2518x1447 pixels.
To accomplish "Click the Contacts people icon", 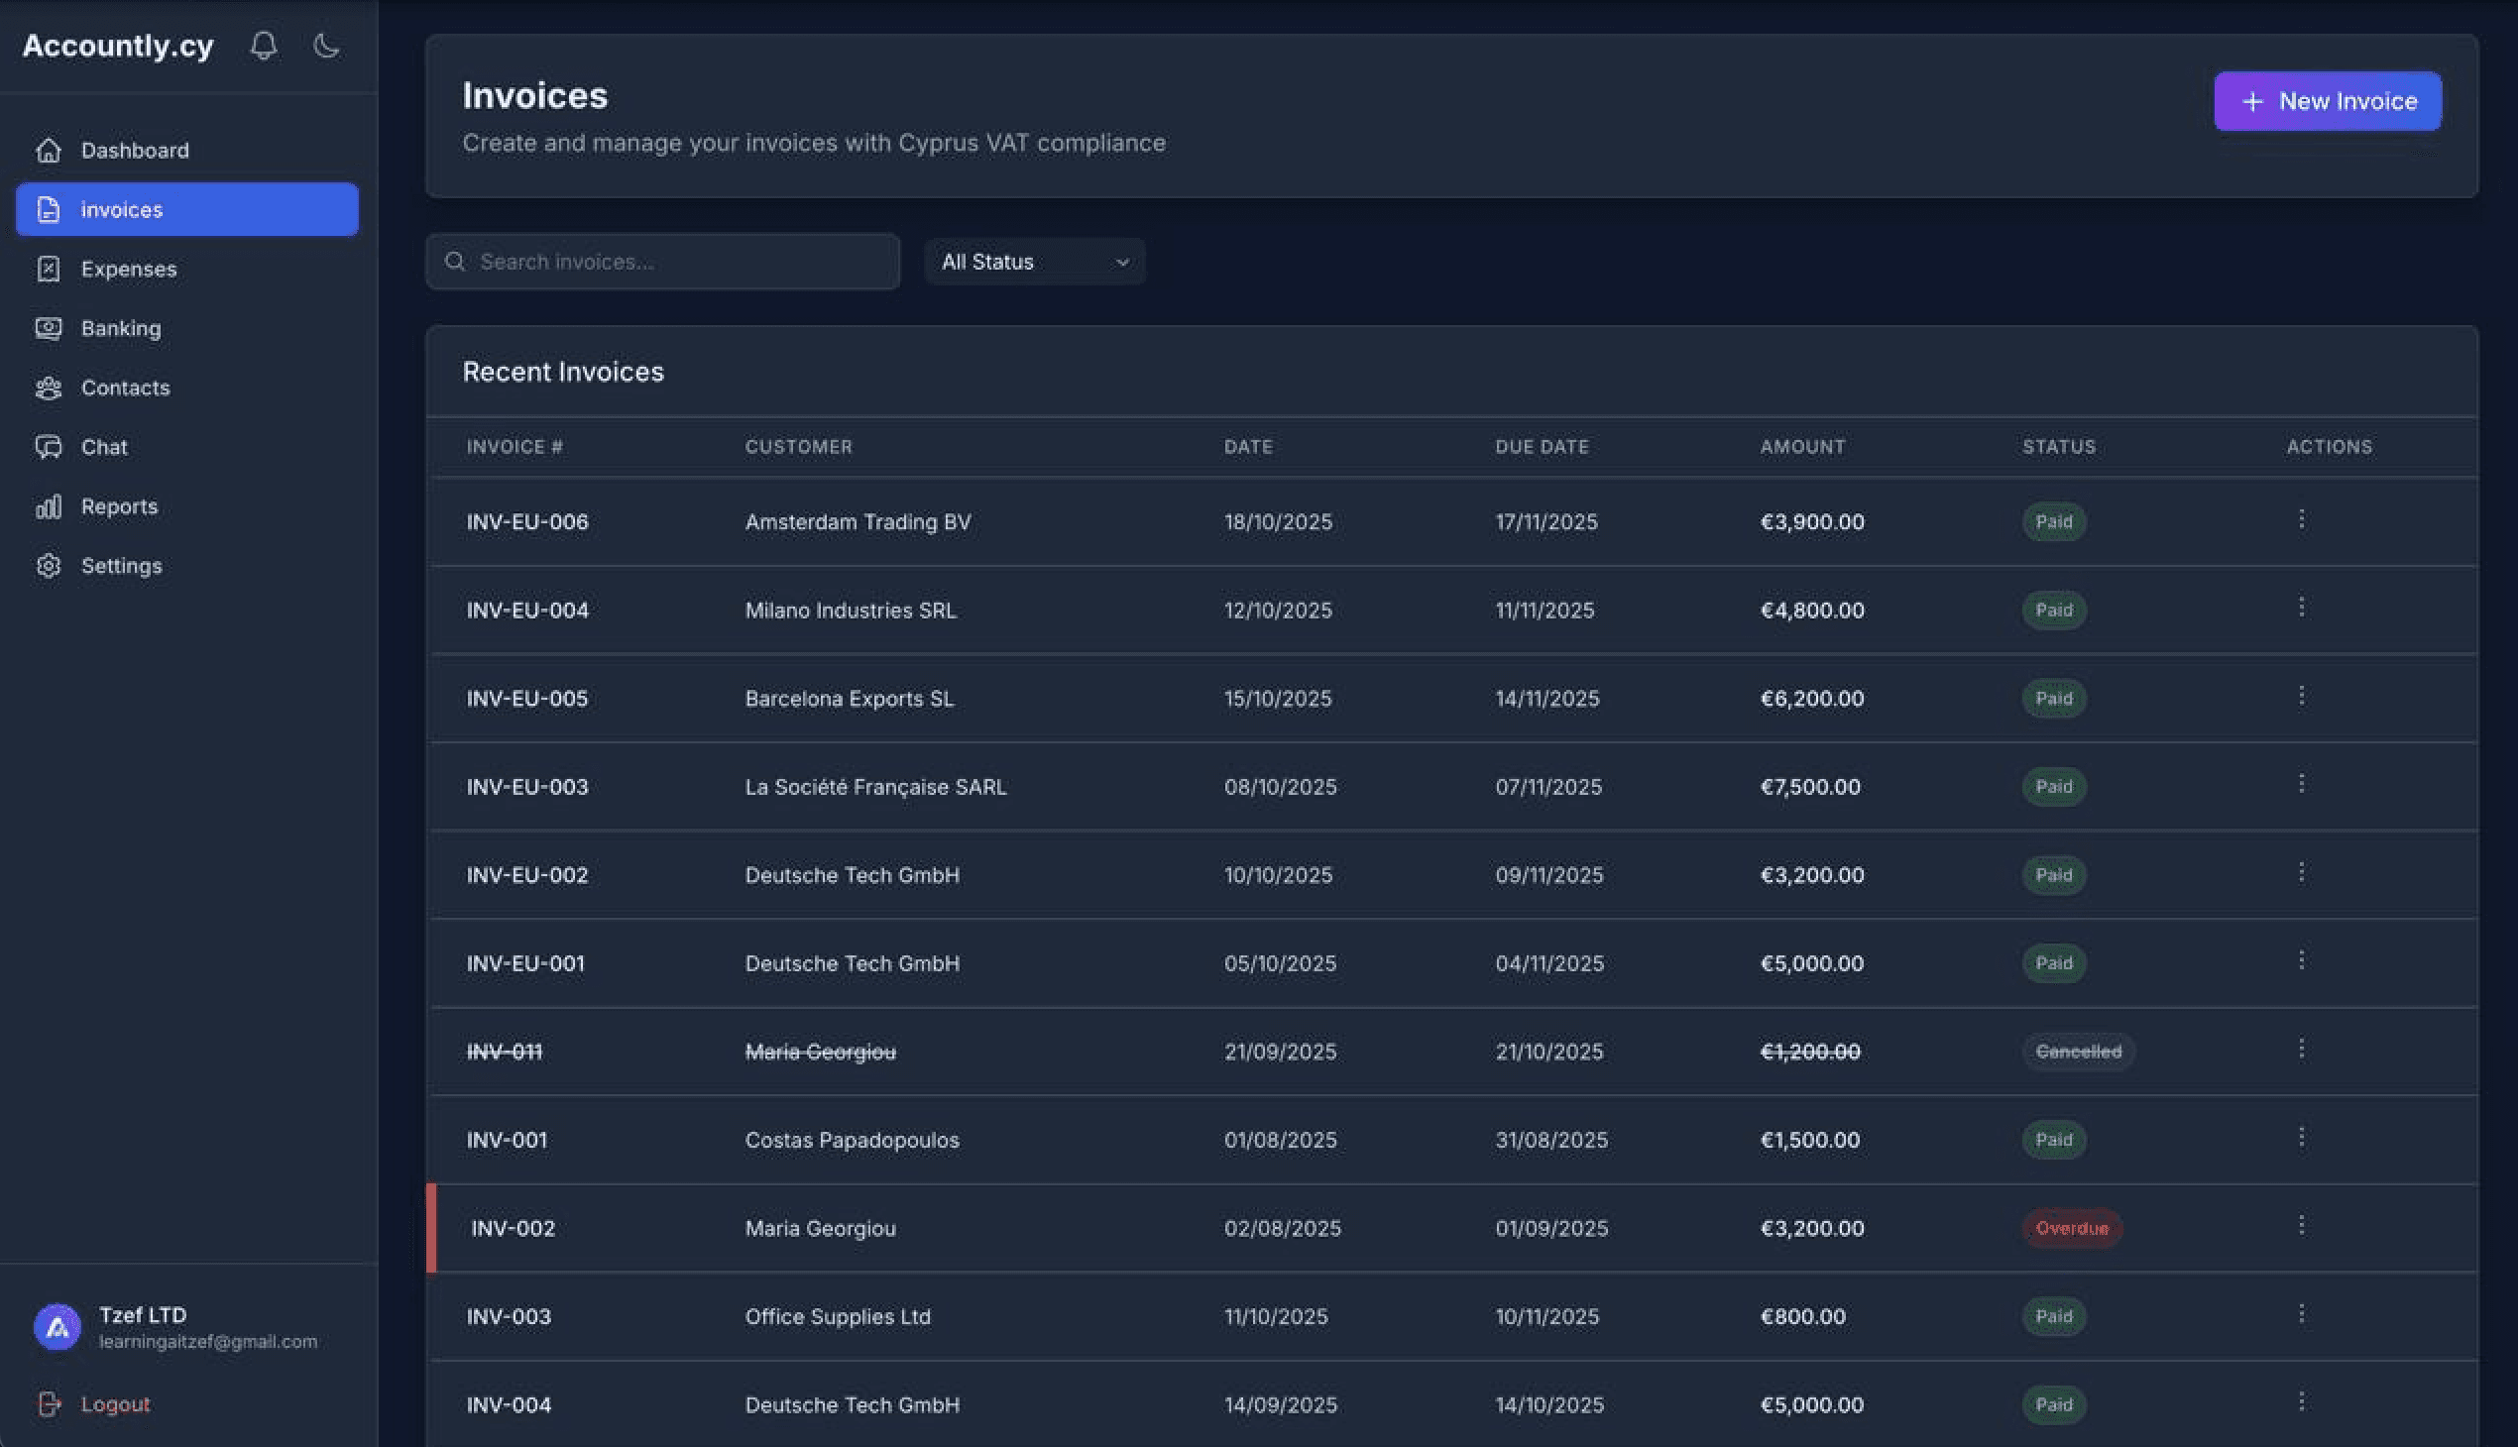I will 49,388.
